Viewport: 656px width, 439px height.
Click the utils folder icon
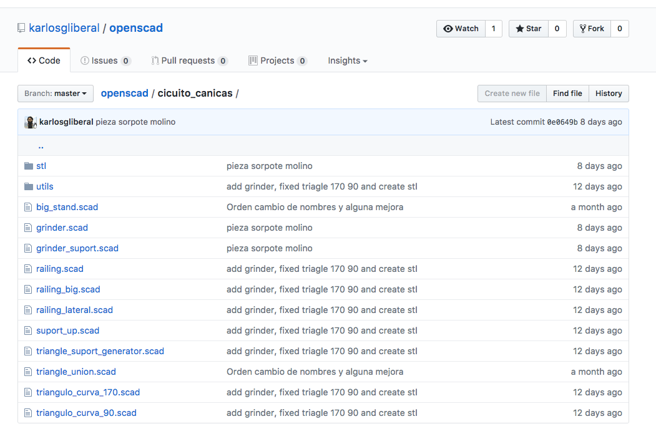(x=29, y=186)
